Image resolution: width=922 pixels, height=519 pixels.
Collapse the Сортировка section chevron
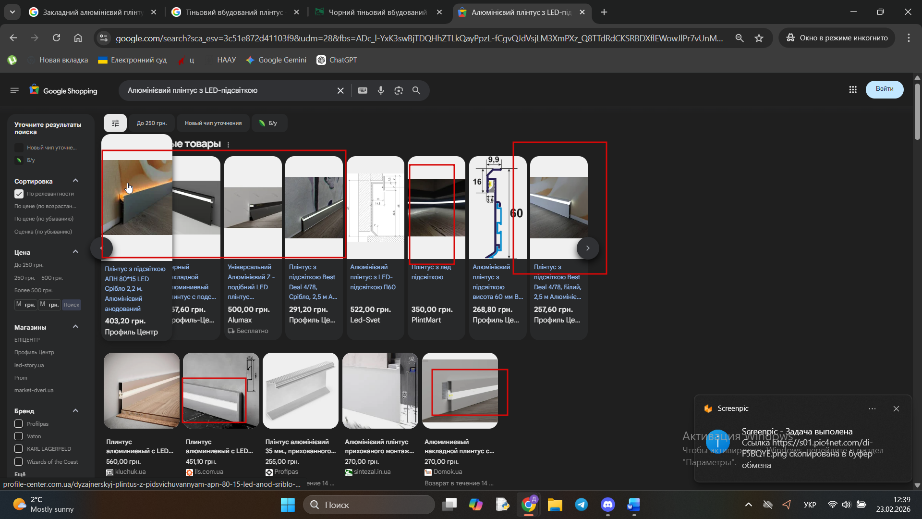click(x=75, y=181)
